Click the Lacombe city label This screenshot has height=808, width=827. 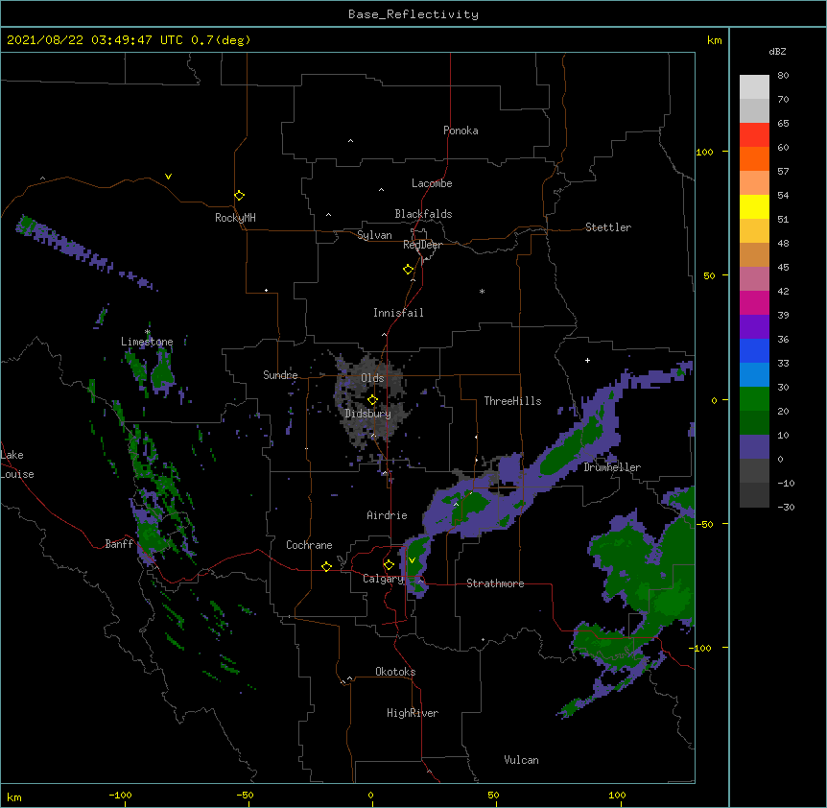pos(432,183)
